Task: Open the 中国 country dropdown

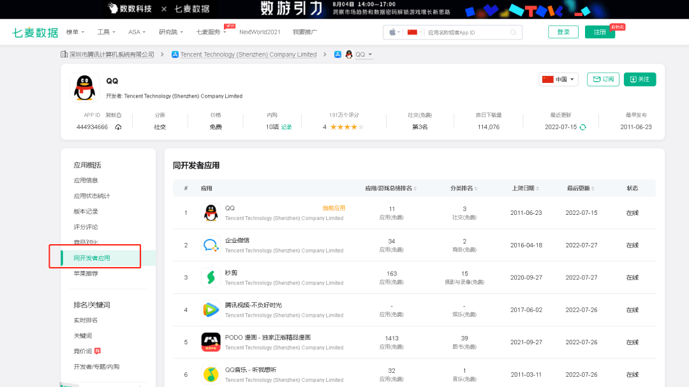Action: coord(558,80)
